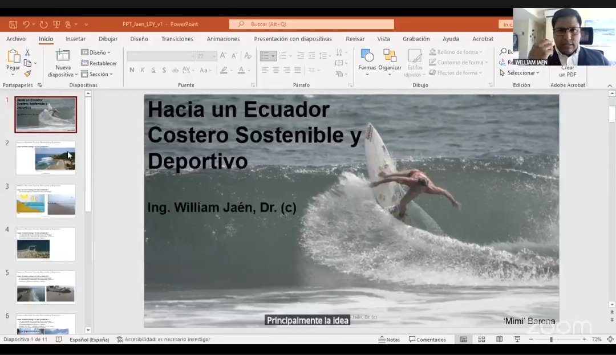Viewport: 616px width, 355px height.
Task: Start the slide show from the status bar
Action: [517, 339]
